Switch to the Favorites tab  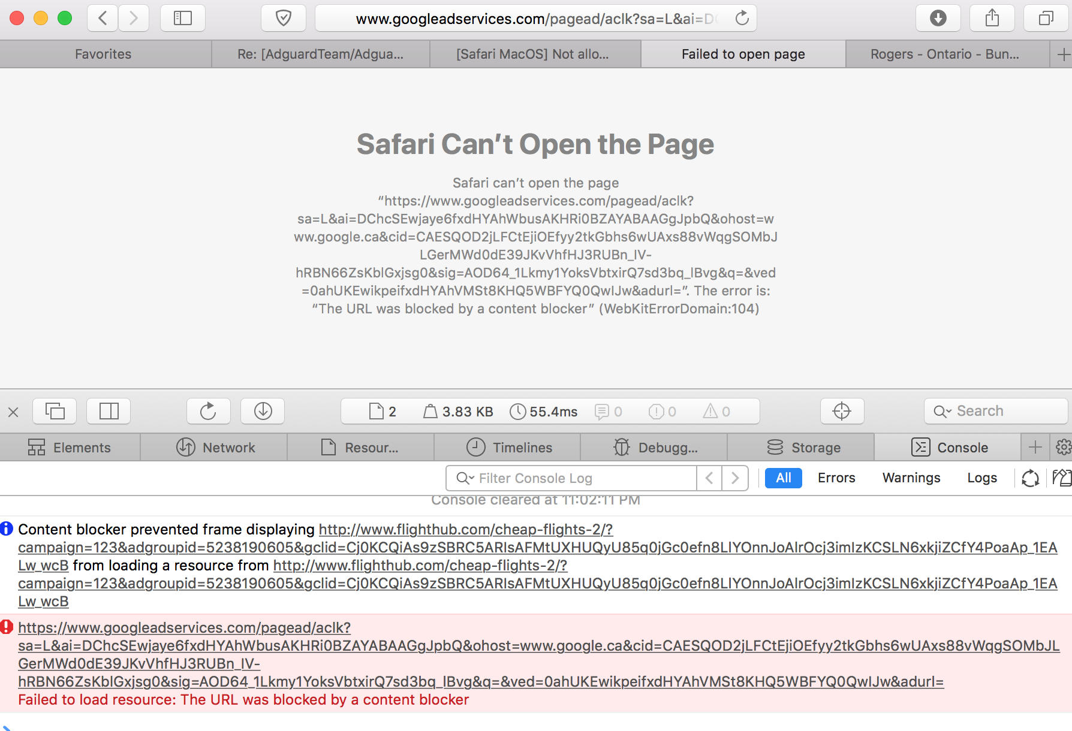tap(103, 55)
